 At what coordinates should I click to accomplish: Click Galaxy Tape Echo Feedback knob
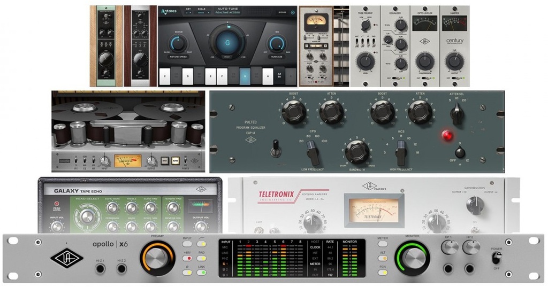click(x=112, y=227)
